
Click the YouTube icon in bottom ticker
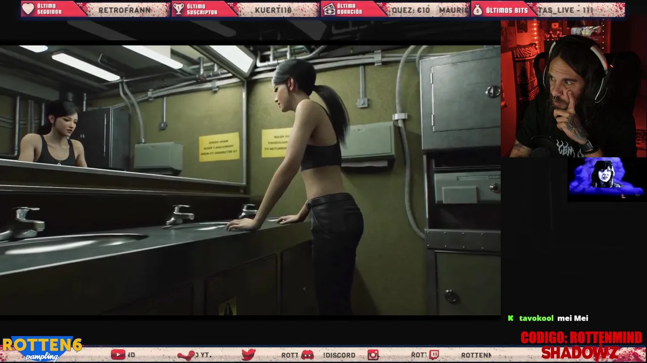point(118,355)
